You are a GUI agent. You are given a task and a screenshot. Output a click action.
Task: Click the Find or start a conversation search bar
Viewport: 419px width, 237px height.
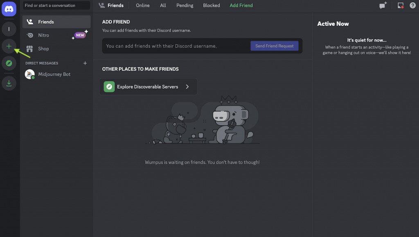tap(56, 5)
